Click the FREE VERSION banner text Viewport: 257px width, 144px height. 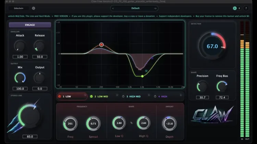(x=61, y=16)
